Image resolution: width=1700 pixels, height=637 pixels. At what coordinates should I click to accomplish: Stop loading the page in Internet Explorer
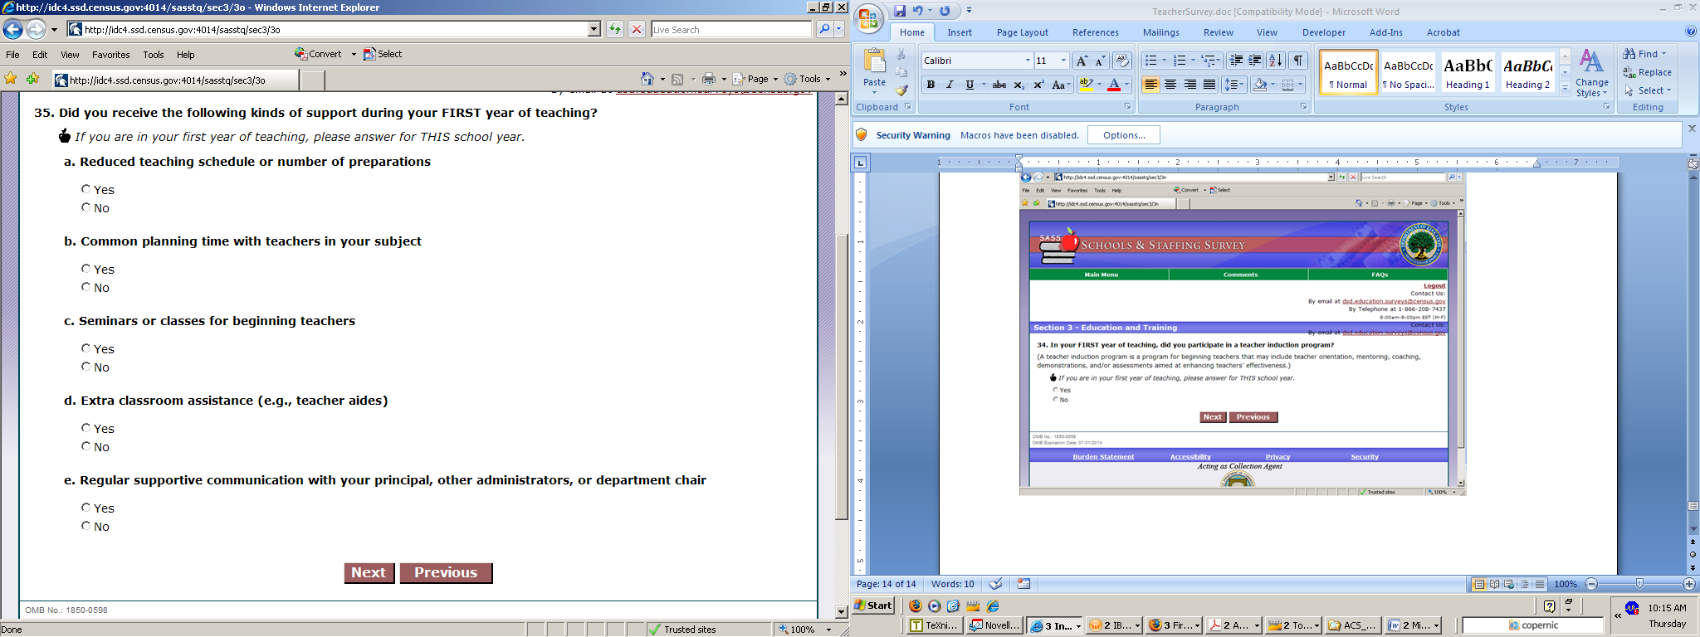[637, 29]
